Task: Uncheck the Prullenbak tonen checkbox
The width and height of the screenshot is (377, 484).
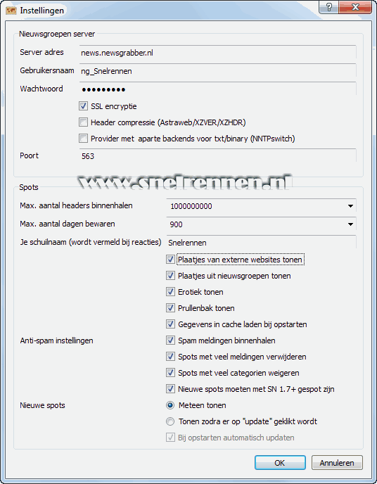Action: point(170,307)
